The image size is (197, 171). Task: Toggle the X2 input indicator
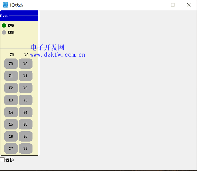(11, 88)
